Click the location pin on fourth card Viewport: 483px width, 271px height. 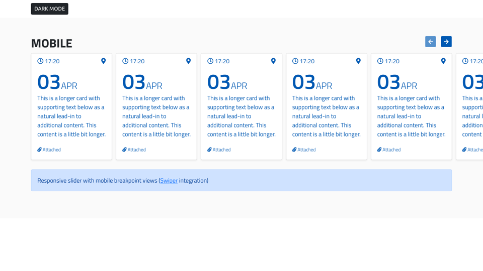click(358, 61)
